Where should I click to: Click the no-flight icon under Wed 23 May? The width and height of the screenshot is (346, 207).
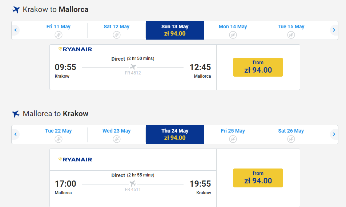coord(117,139)
